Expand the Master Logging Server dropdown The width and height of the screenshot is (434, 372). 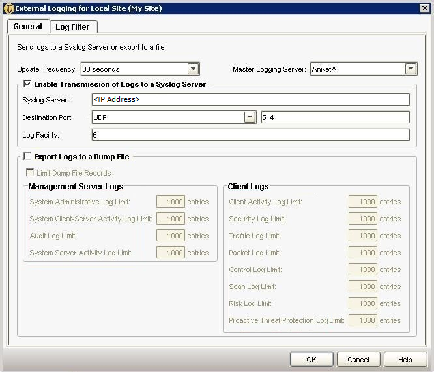tap(411, 69)
